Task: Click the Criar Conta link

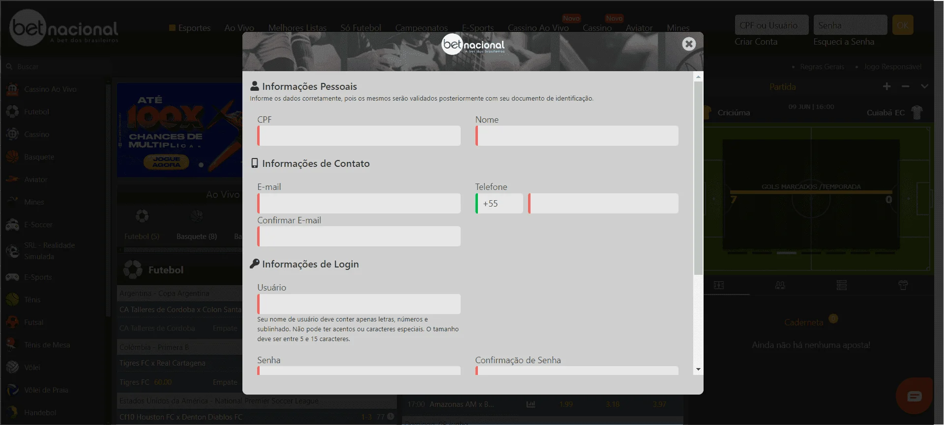Action: click(756, 42)
